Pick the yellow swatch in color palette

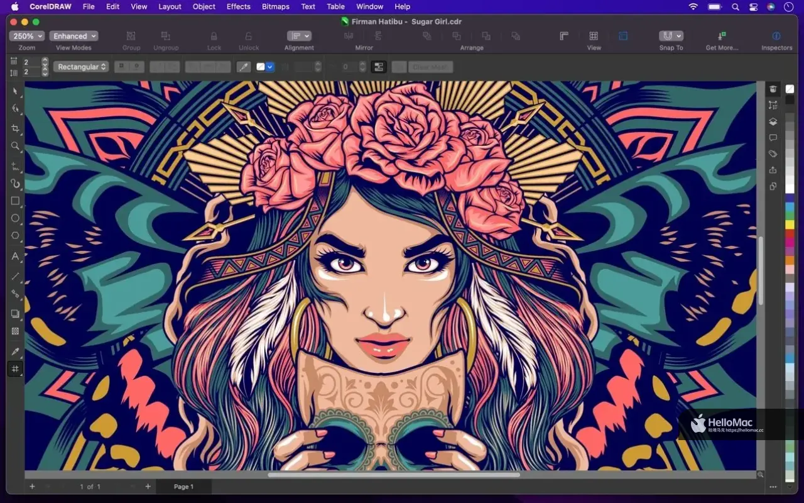tap(790, 224)
